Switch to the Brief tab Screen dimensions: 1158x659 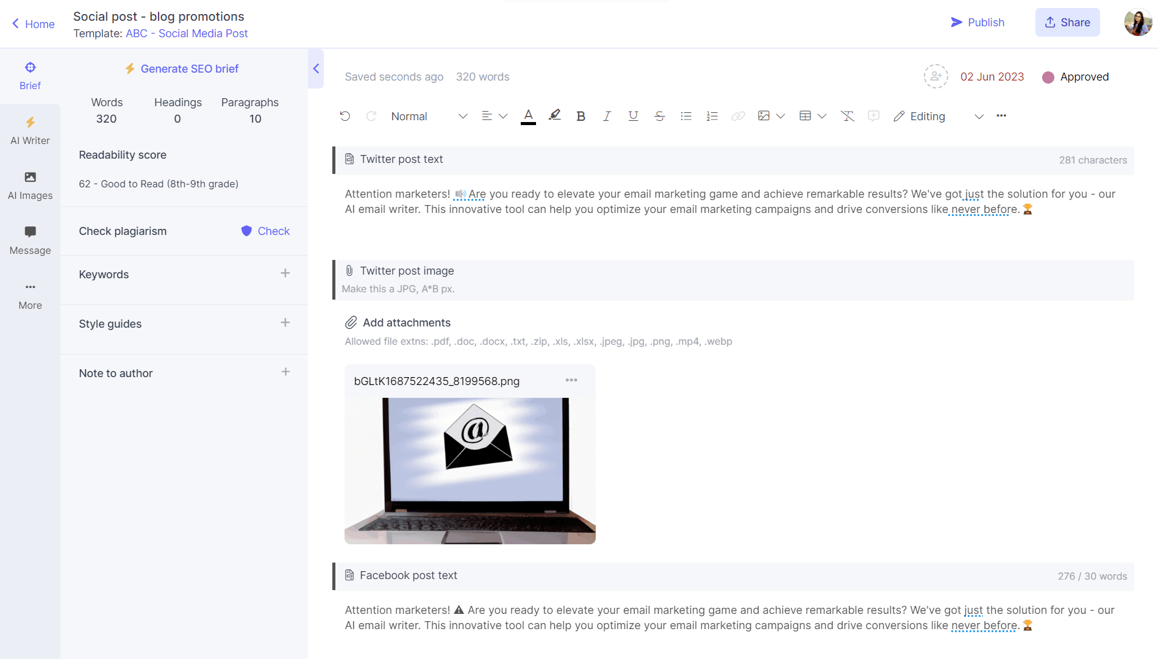click(30, 76)
